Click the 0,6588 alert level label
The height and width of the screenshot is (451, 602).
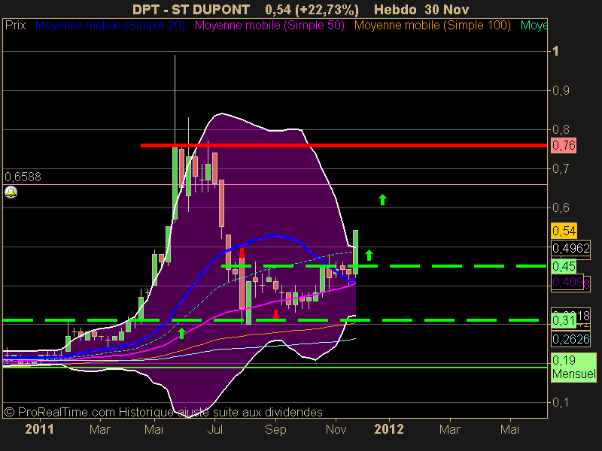point(23,177)
